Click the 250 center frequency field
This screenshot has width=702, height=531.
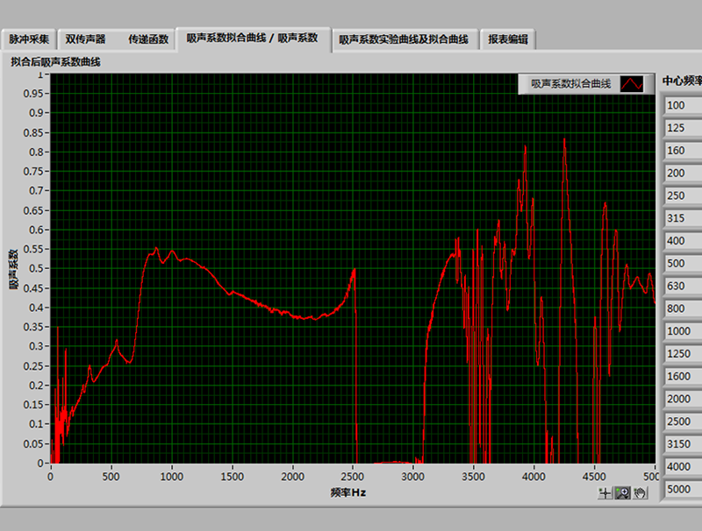click(684, 195)
